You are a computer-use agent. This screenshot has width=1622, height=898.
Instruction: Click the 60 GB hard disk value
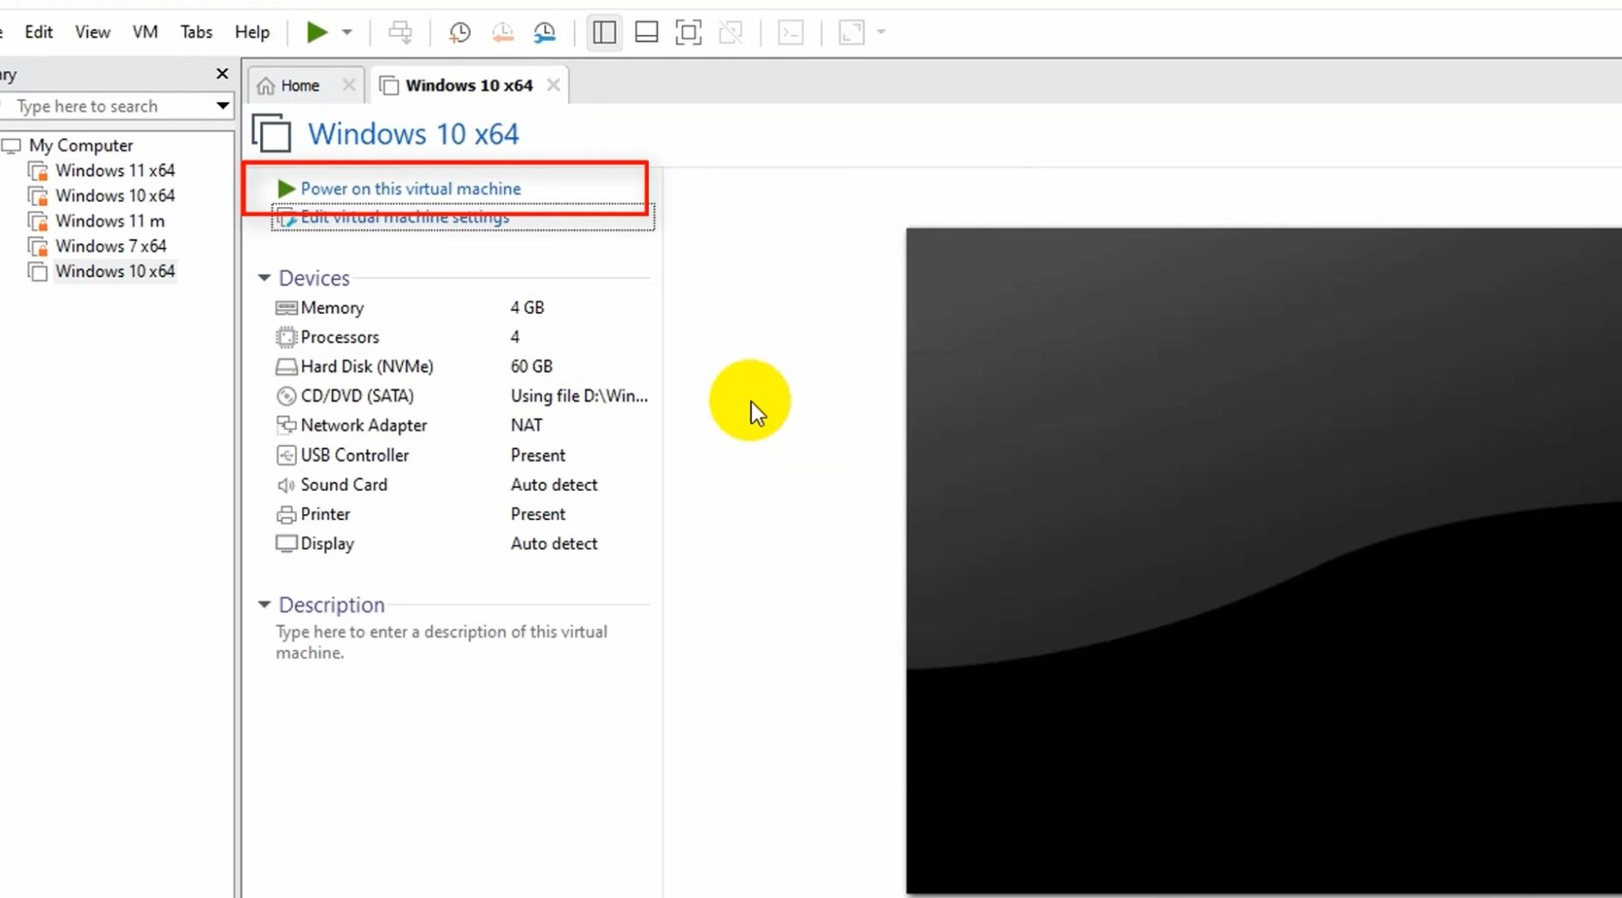click(x=531, y=366)
